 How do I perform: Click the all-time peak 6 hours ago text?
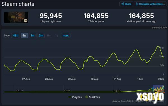point(141,22)
